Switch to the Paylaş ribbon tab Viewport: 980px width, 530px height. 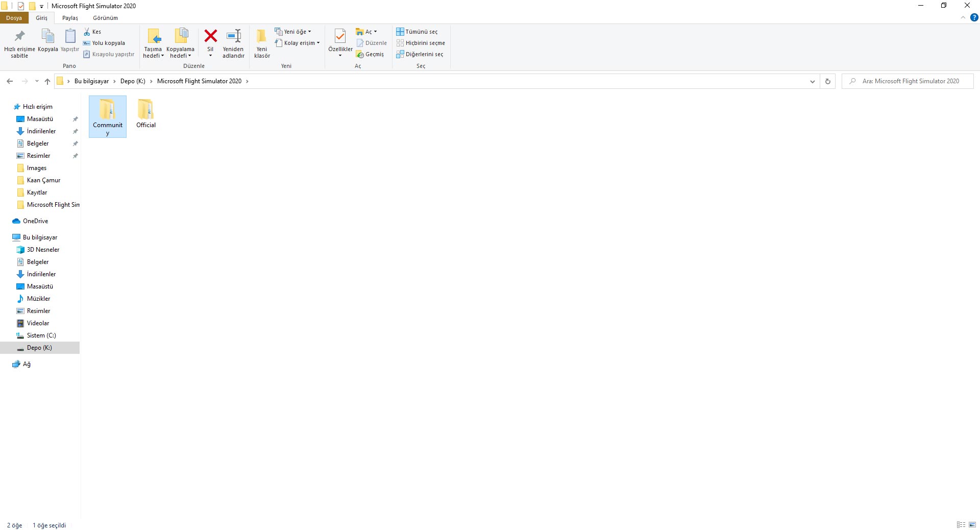click(x=70, y=18)
